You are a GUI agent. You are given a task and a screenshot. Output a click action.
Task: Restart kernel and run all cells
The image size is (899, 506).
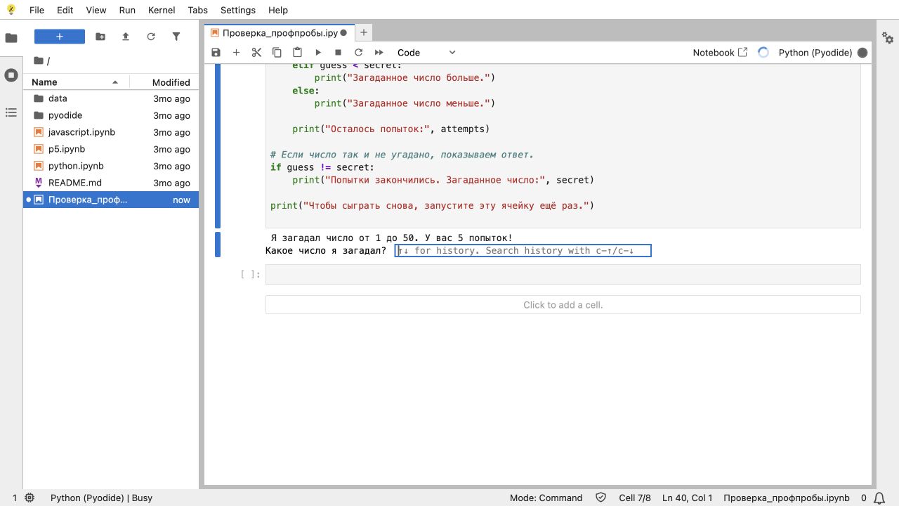(379, 53)
